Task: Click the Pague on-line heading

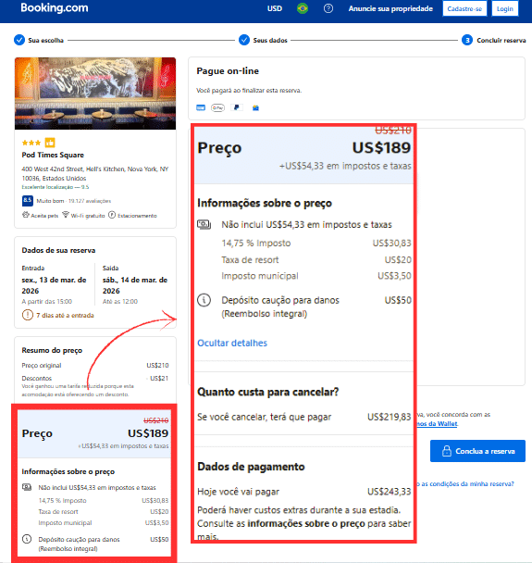Action: click(228, 71)
